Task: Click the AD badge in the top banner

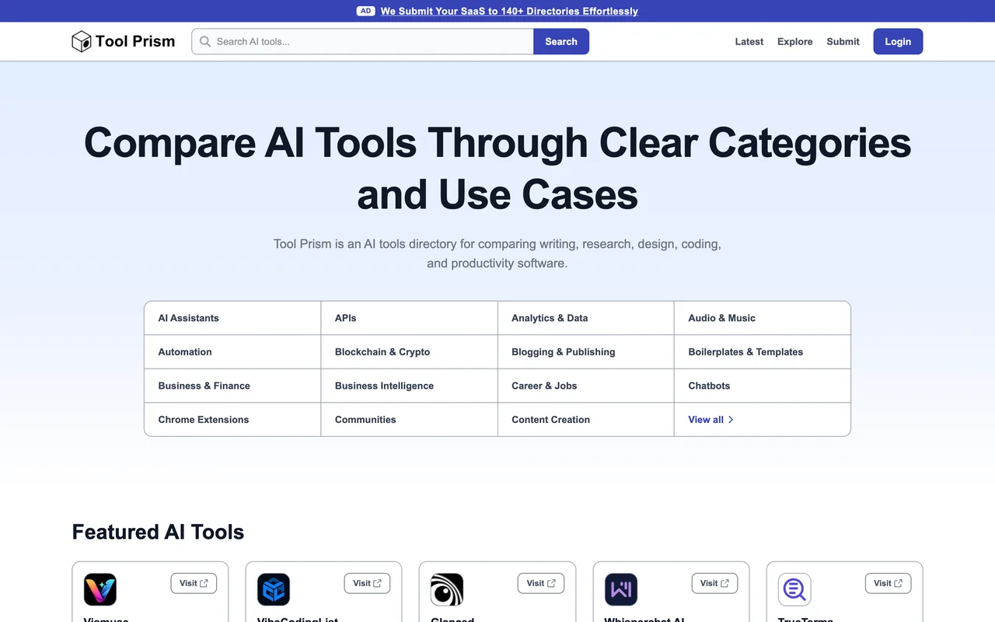Action: [x=366, y=11]
